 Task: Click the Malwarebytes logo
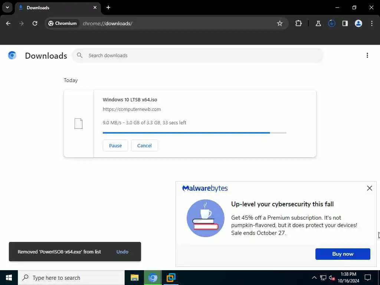[x=205, y=188]
